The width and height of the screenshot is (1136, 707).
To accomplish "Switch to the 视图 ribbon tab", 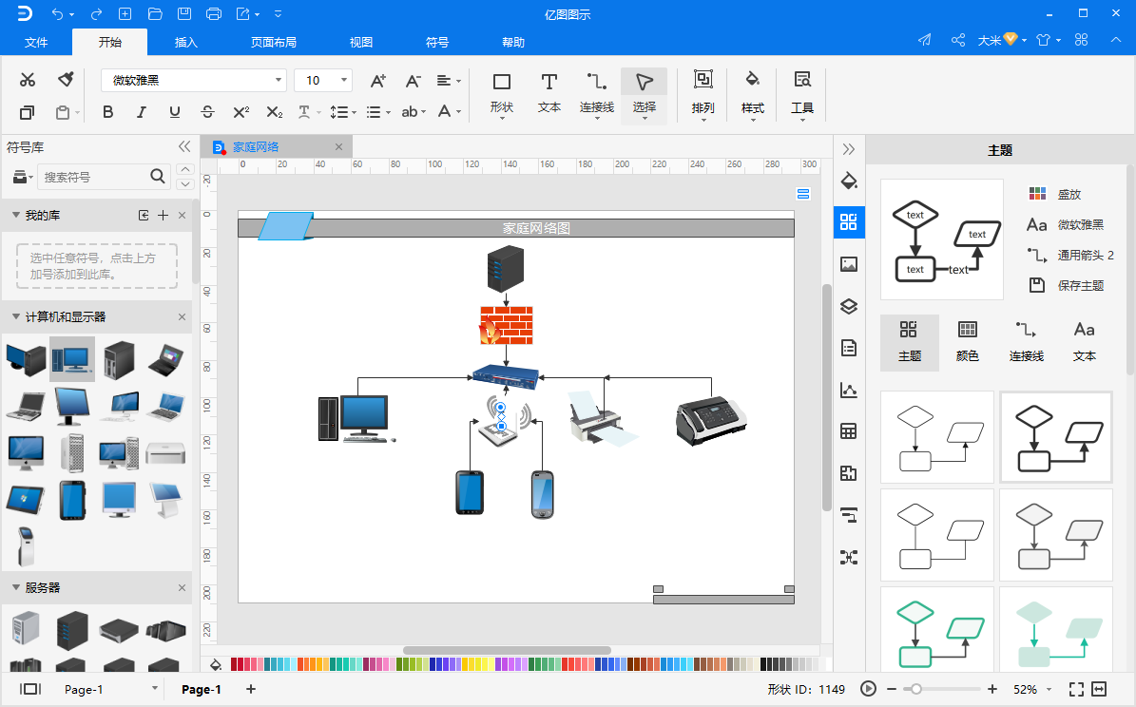I will click(361, 42).
